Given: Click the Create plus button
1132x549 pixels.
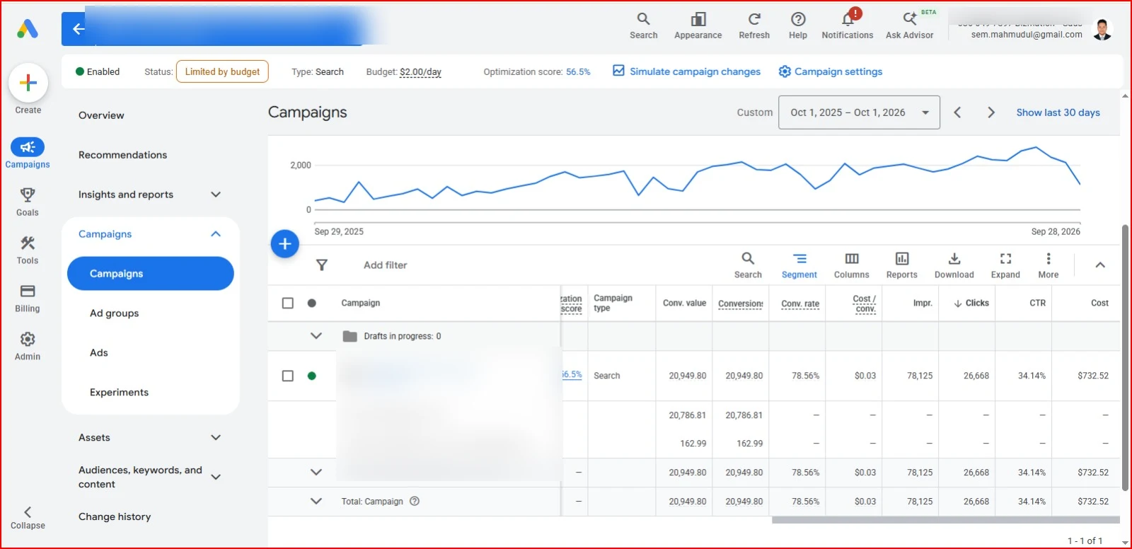Looking at the screenshot, I should [x=28, y=83].
